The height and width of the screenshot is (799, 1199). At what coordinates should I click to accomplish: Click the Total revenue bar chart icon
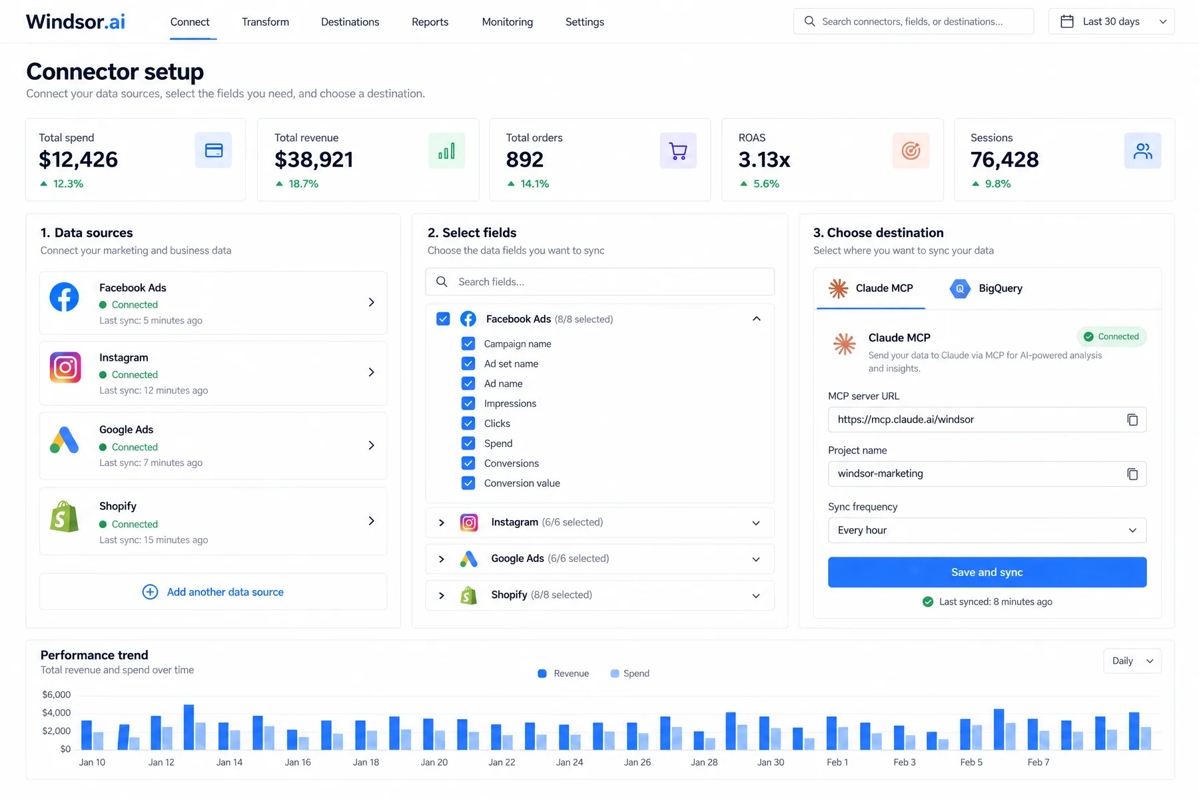[446, 150]
